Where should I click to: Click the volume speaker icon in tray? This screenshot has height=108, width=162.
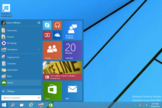147,105
